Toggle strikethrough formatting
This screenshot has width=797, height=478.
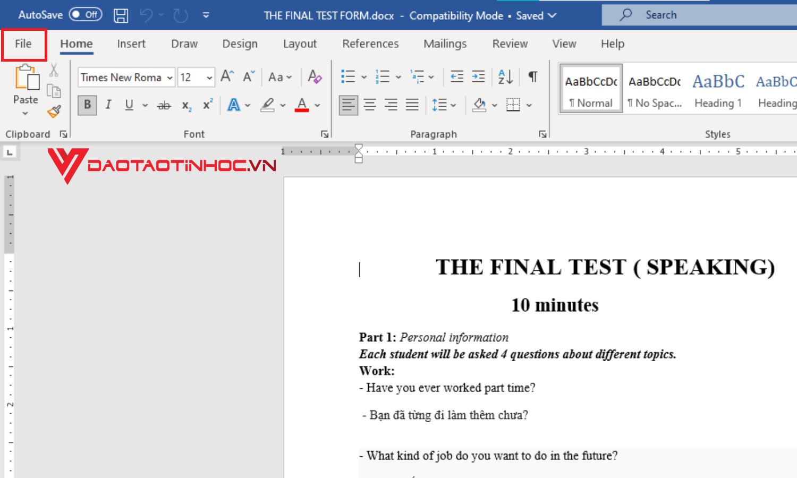click(x=164, y=105)
